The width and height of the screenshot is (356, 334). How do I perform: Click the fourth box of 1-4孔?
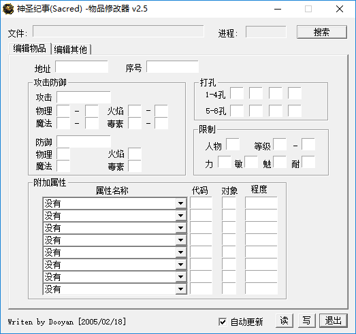(x=295, y=93)
